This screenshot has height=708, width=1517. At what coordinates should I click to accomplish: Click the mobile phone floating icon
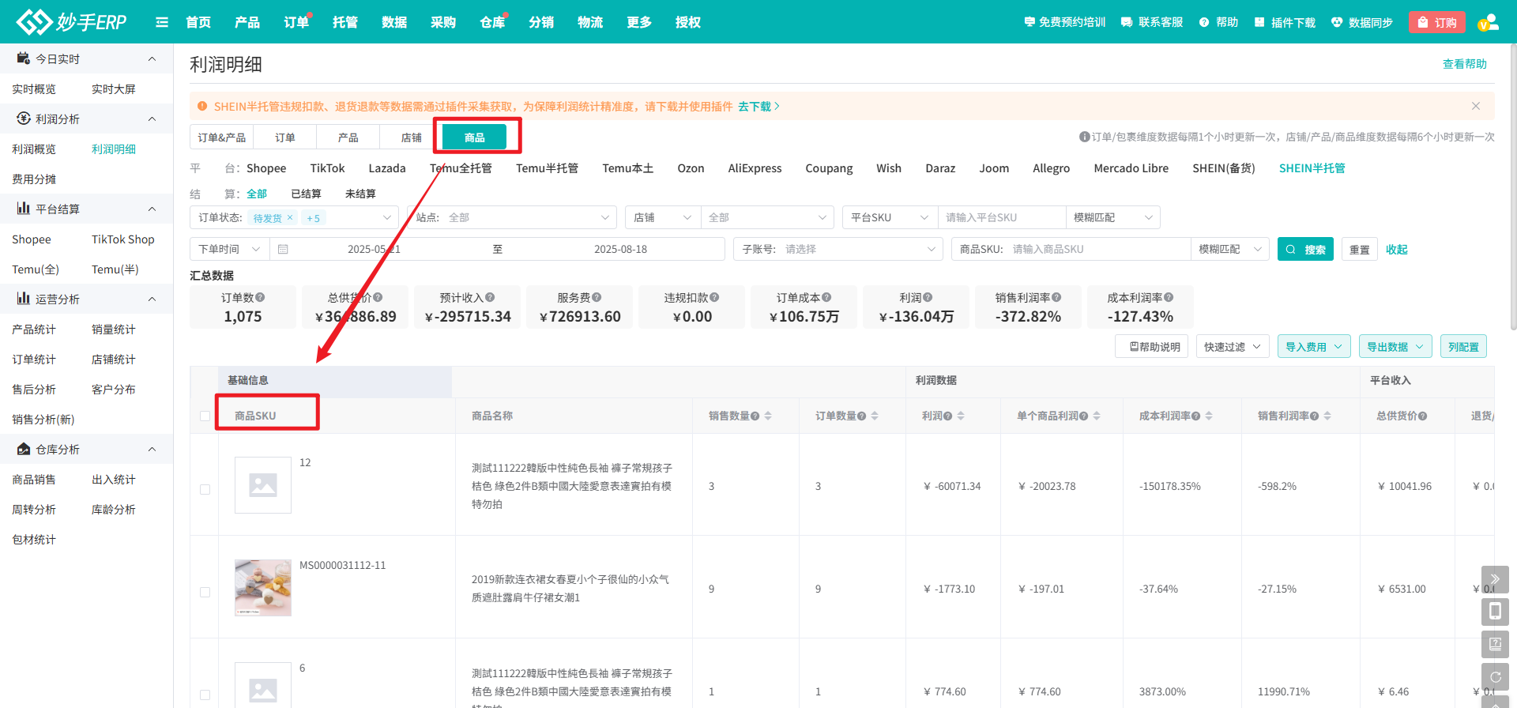(x=1495, y=612)
